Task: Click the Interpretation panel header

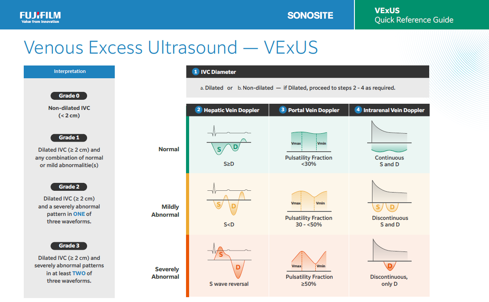Action: [69, 72]
